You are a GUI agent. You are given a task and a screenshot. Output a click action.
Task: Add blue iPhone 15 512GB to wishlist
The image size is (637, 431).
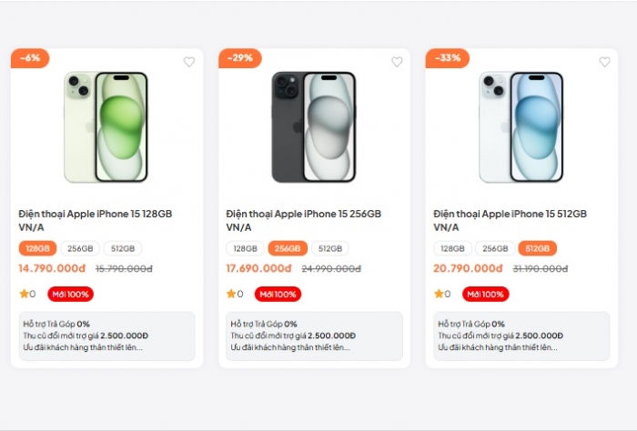tap(604, 62)
